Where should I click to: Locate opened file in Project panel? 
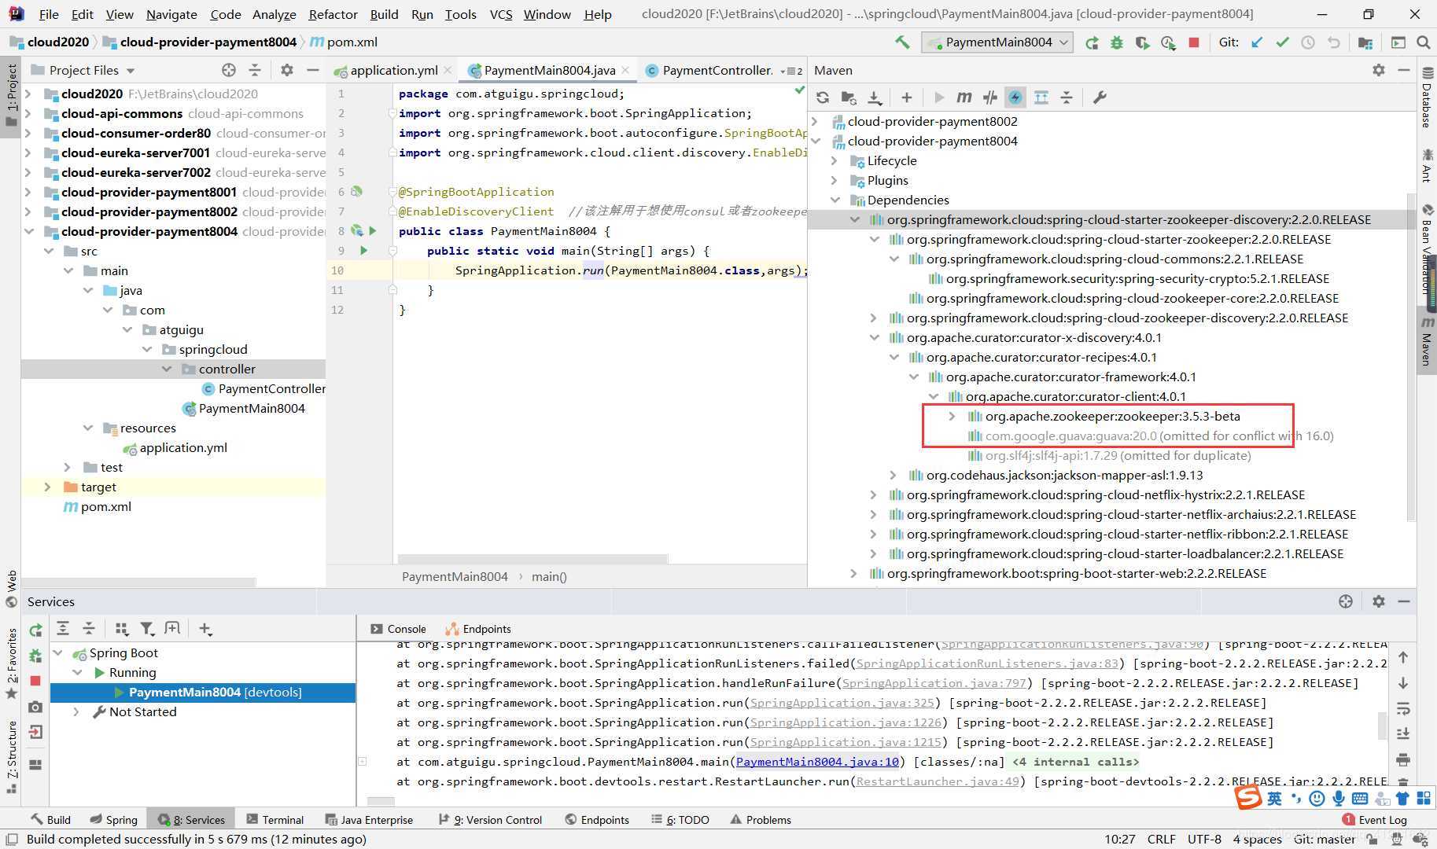pyautogui.click(x=229, y=70)
